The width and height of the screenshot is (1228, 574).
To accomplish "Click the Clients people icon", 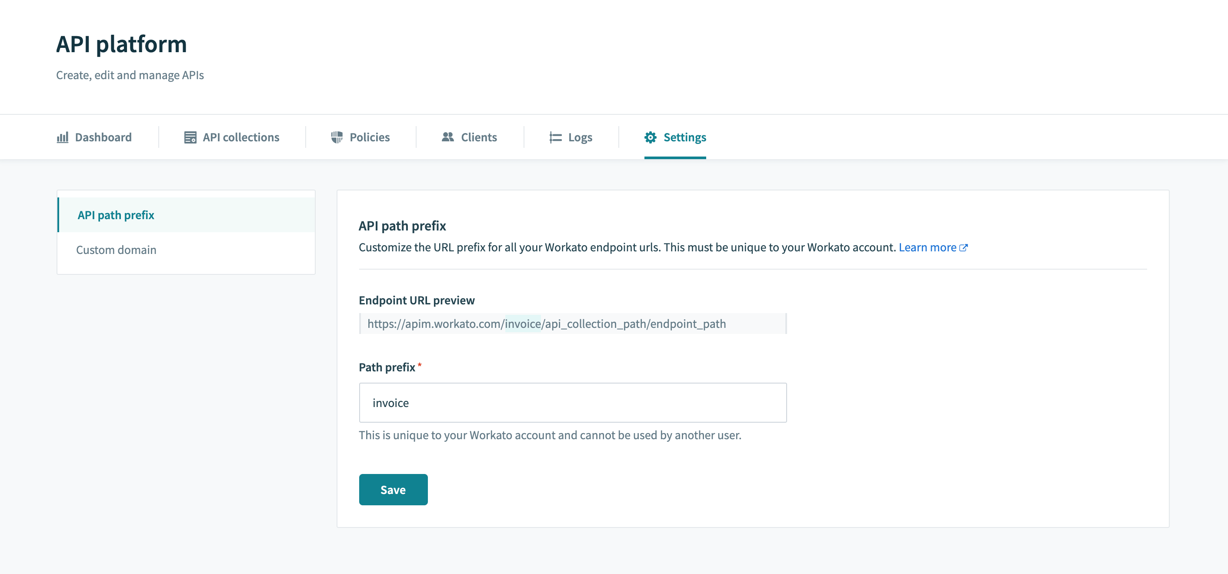I will coord(447,137).
